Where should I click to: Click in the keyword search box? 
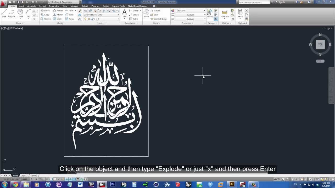254,2
